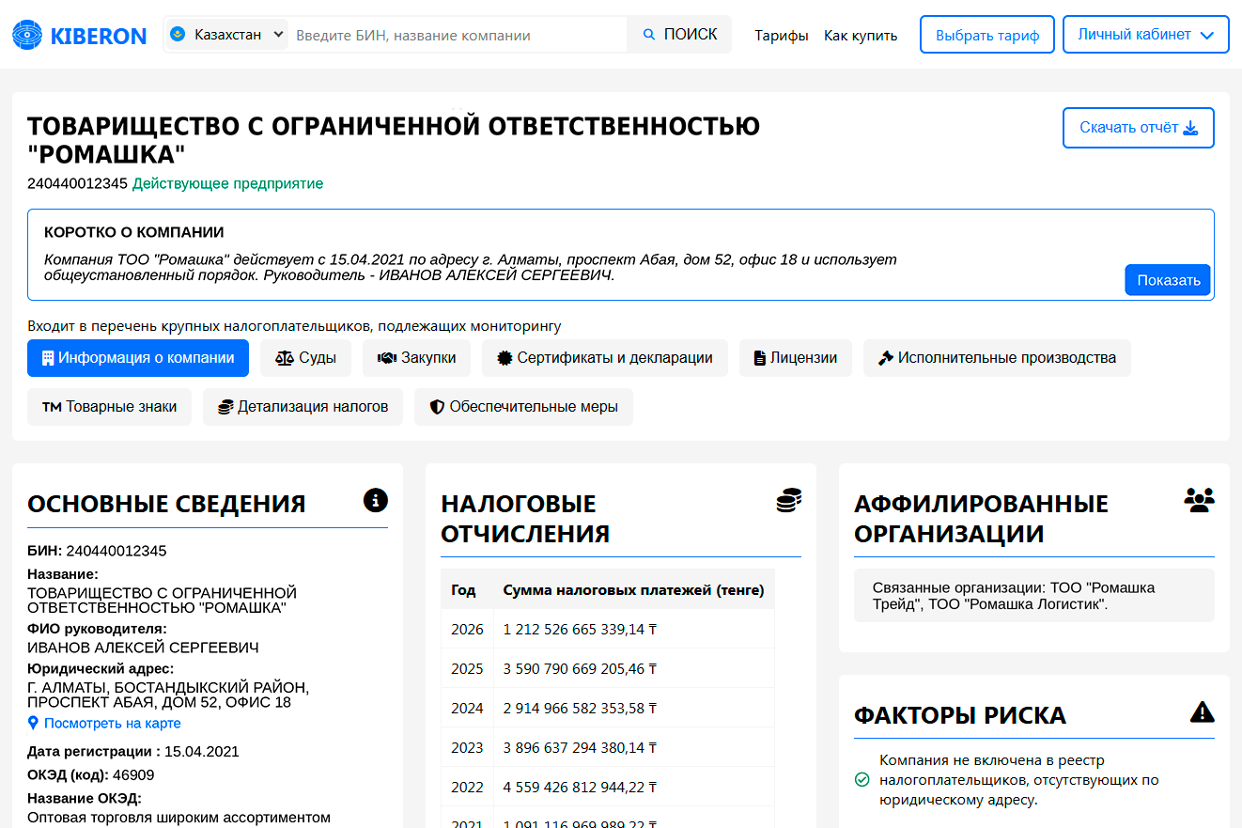Focus the БИН or company name search field
1242x828 pixels.
458,35
